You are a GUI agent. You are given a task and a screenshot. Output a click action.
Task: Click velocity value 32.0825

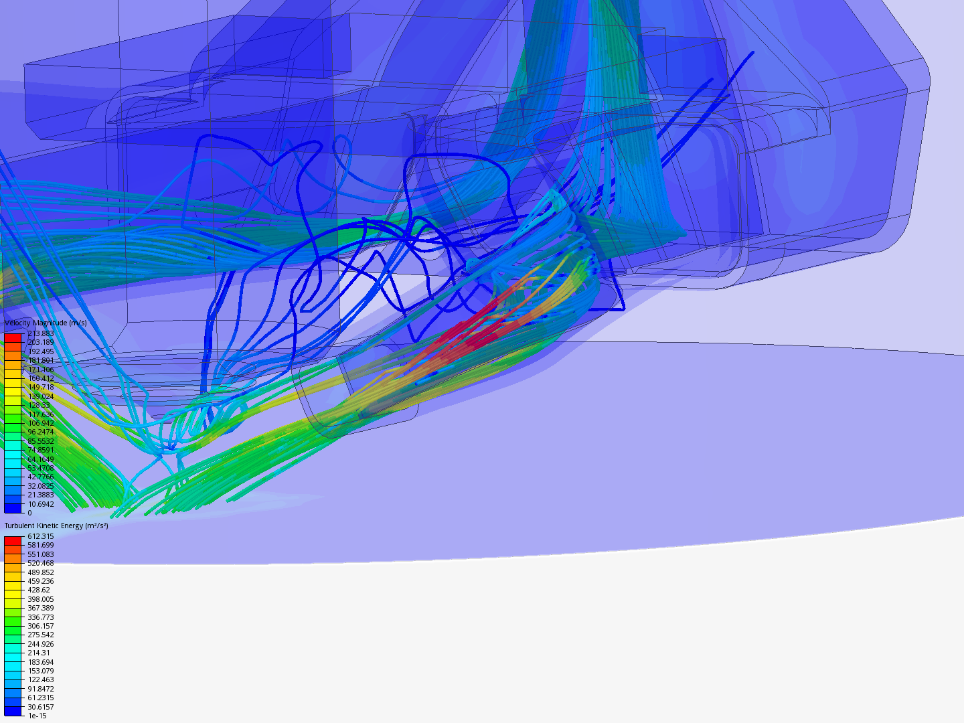[x=41, y=486]
